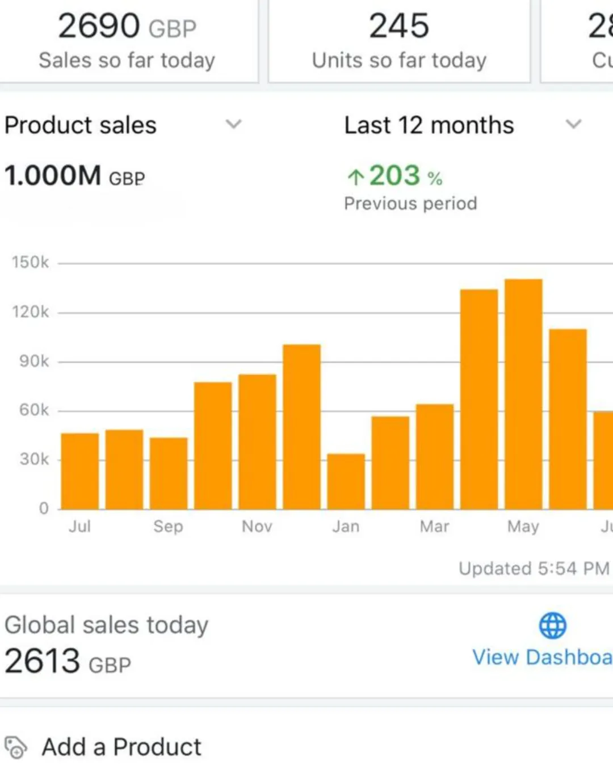The width and height of the screenshot is (613, 766).
Task: Open the View Dashboard link
Action: tap(542, 657)
